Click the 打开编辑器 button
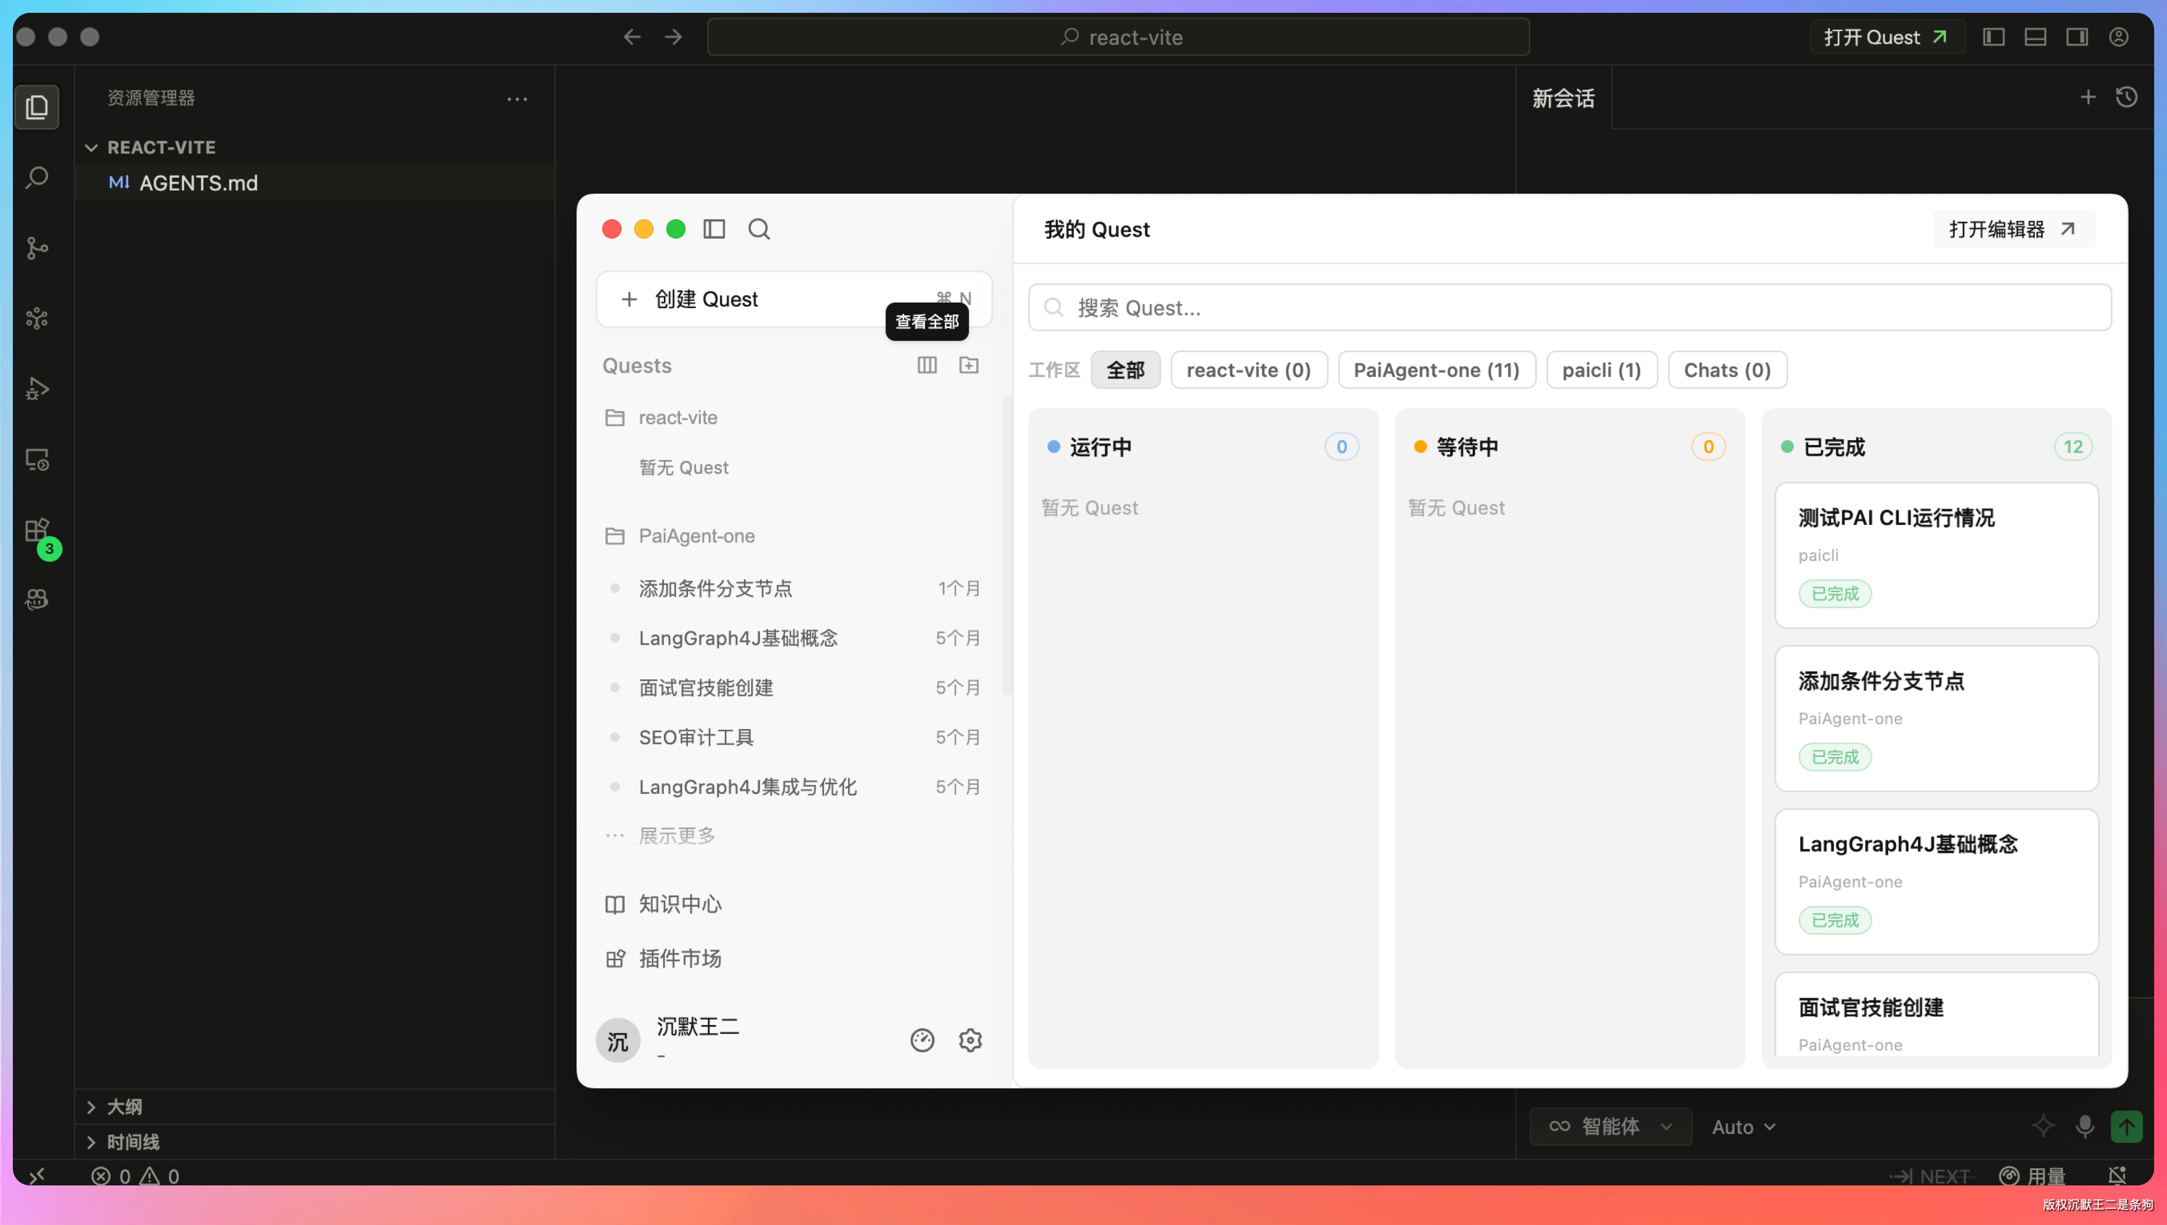 point(2013,229)
